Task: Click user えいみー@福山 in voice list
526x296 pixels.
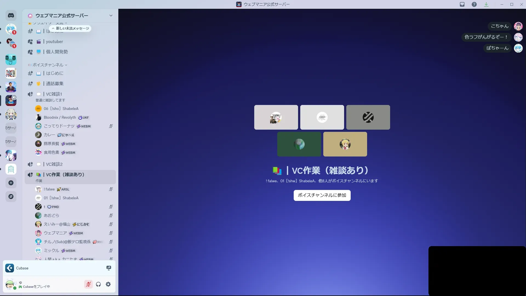Action: coord(57,224)
